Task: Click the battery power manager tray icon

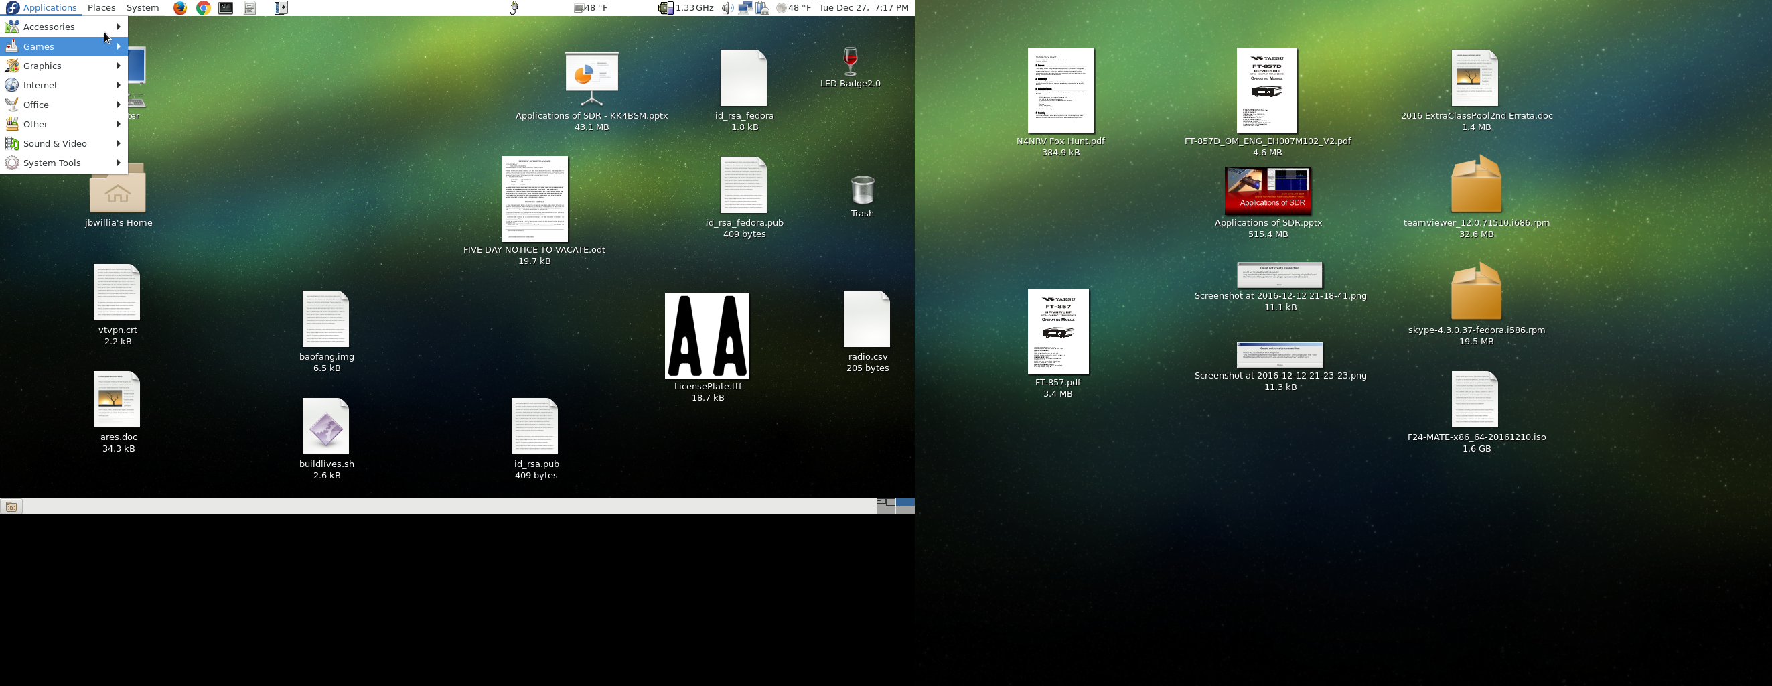Action: 762,8
